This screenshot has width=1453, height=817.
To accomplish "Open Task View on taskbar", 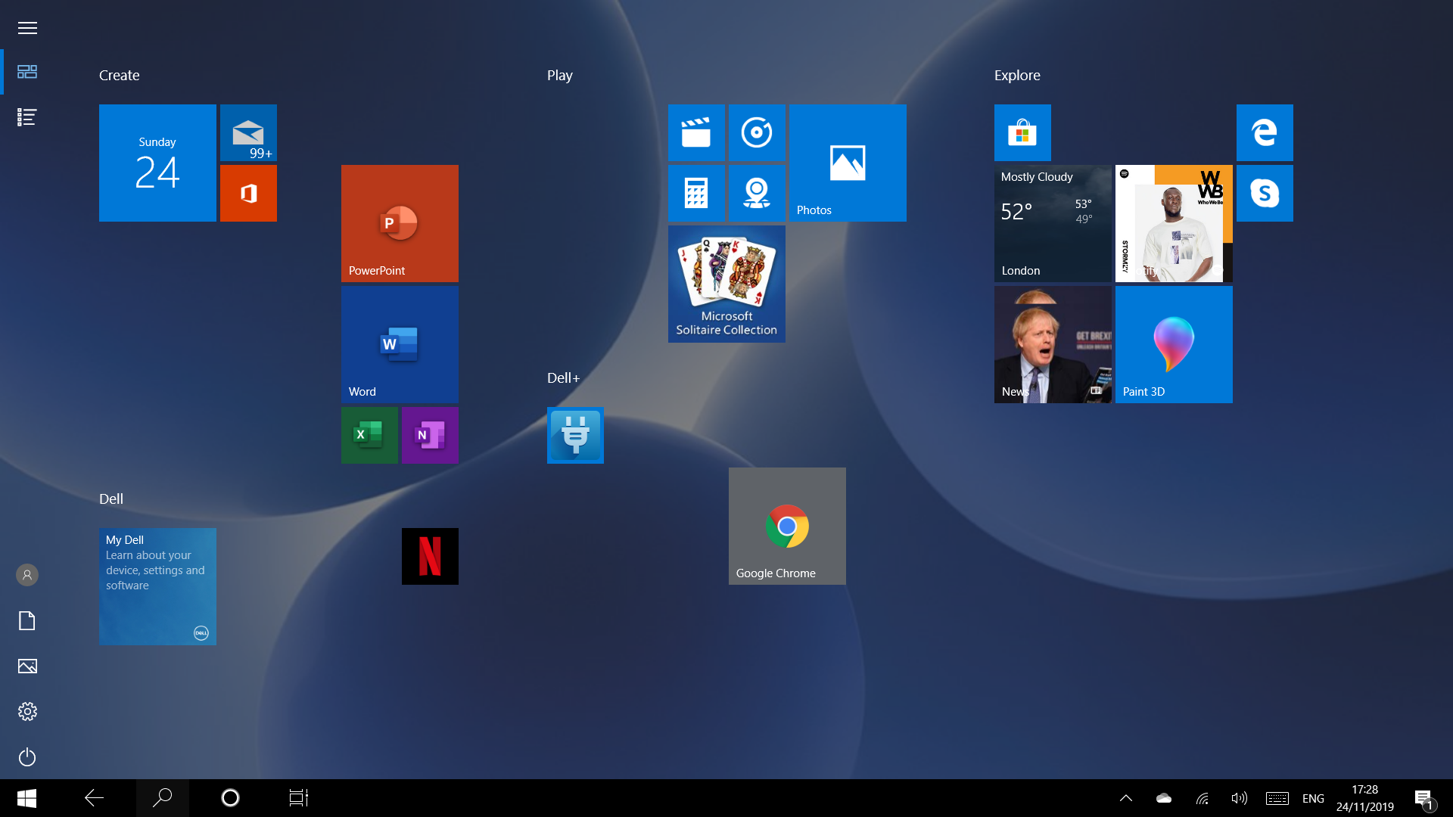I will 299,798.
